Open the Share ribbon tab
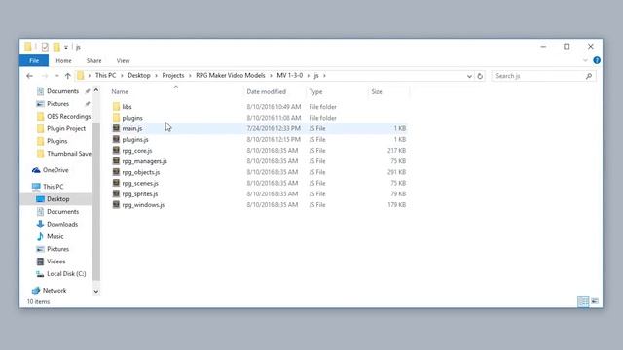Viewport: 623px width, 350px height. 93,60
